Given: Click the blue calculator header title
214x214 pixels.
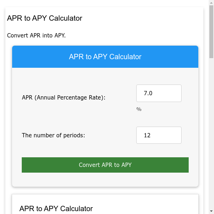Looking at the screenshot, I should coord(105,57).
